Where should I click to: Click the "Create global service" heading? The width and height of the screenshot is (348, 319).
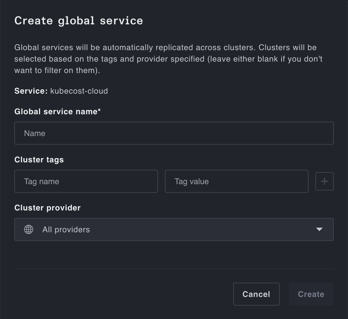pos(79,21)
